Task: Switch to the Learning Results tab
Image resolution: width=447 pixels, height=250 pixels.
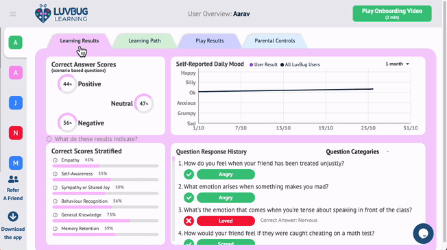Action: [x=80, y=40]
